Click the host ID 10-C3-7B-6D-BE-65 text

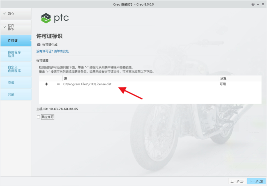63,109
